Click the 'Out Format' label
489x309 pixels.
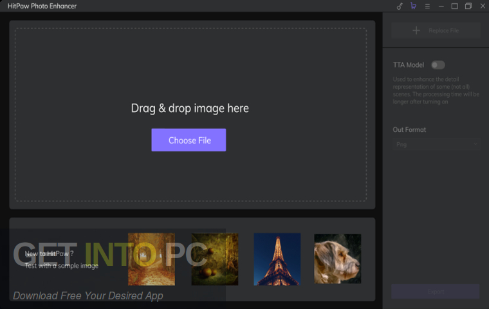click(409, 129)
